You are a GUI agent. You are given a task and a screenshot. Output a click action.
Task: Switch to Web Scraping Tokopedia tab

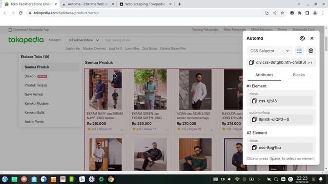(x=145, y=4)
